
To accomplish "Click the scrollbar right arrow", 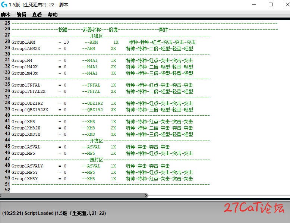I will click(x=146, y=195).
